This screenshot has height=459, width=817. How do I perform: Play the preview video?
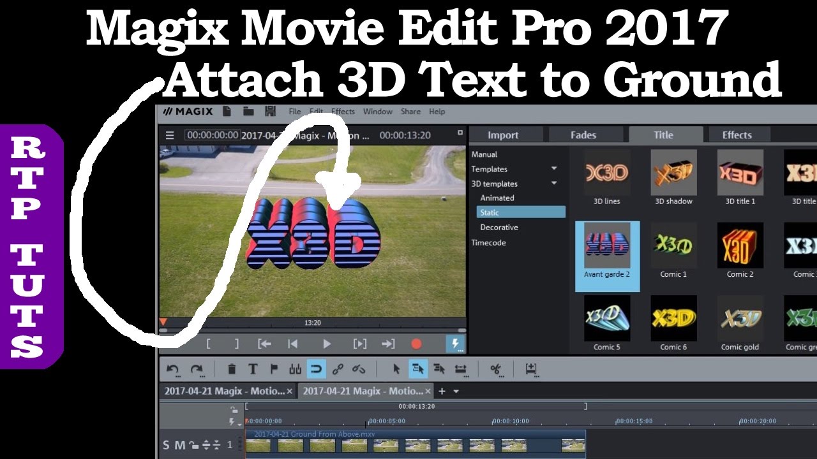point(327,344)
